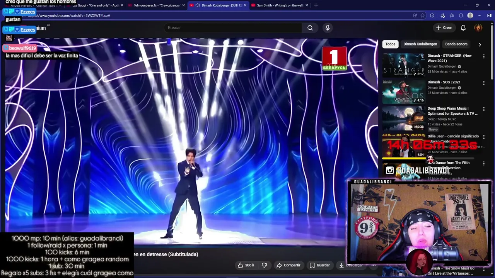Click the search magnifier icon
The width and height of the screenshot is (495, 278).
(310, 28)
